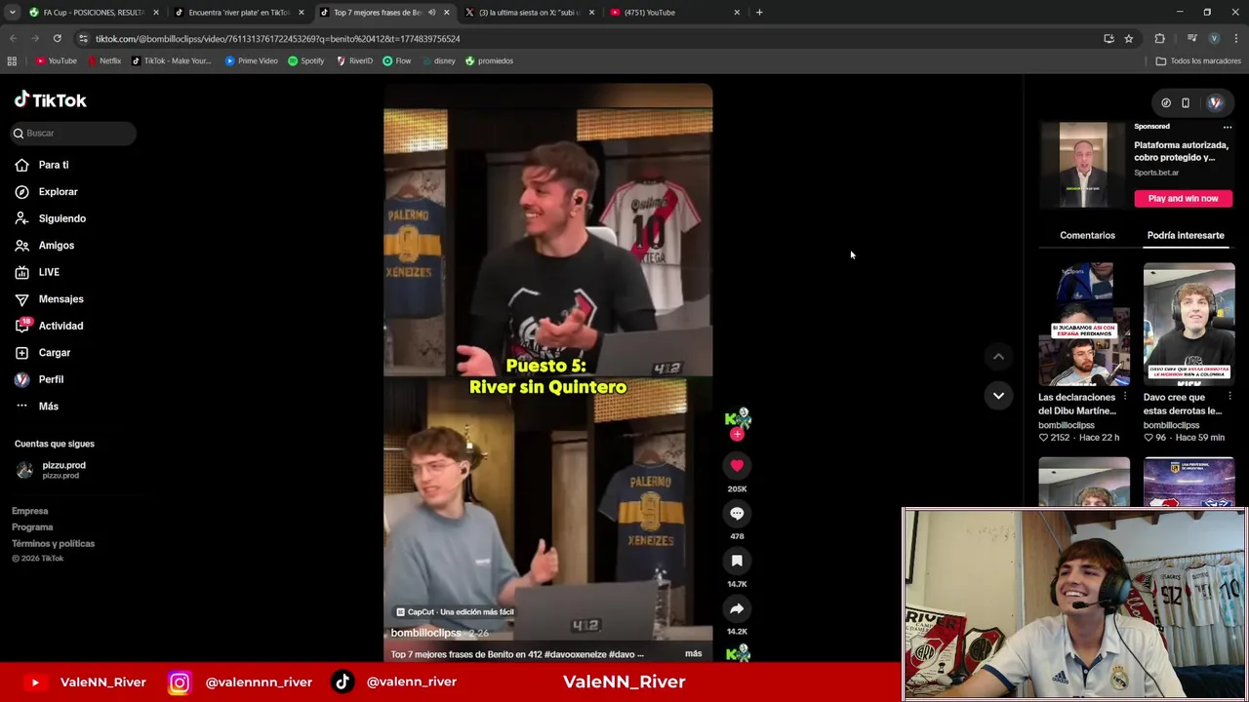
Task: Open options for the Dibu Martínez video
Action: click(1124, 397)
